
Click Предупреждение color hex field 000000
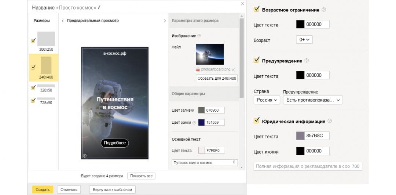[317, 75]
